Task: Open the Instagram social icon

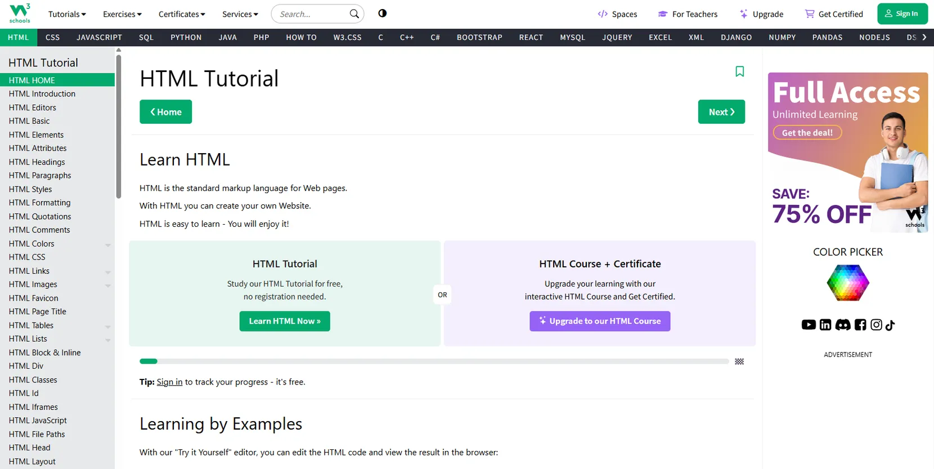Action: click(x=876, y=325)
